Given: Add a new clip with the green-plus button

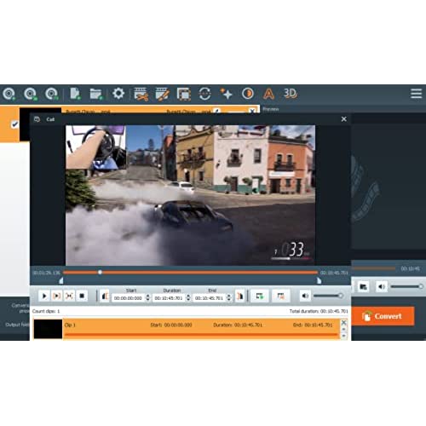Looking at the screenshot, I should (x=259, y=296).
